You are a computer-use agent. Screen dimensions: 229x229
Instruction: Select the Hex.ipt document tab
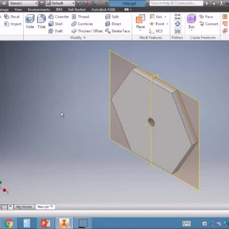point(43,207)
